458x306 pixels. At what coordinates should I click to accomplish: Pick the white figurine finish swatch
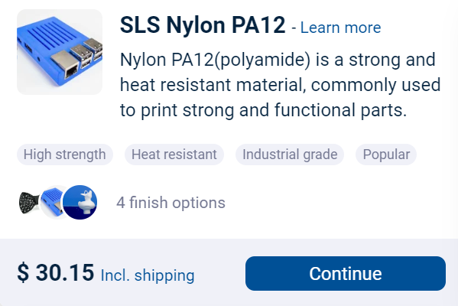[80, 202]
